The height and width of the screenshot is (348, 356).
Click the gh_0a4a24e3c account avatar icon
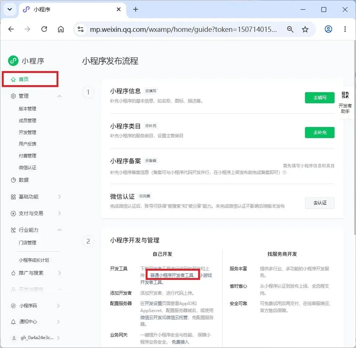[x=14, y=338]
